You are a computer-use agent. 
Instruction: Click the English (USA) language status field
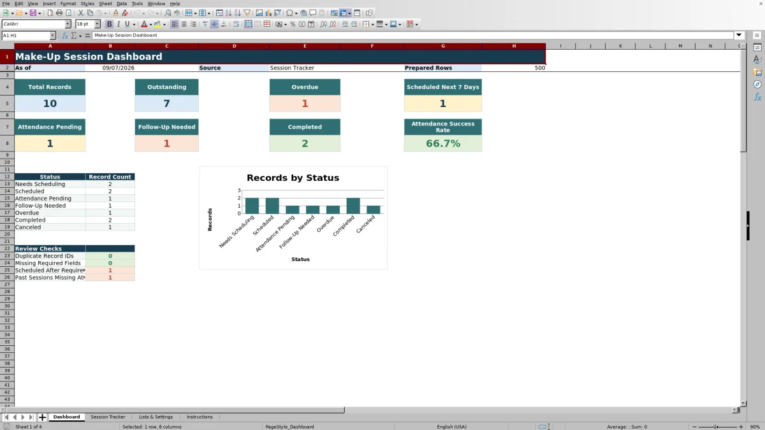(x=451, y=427)
